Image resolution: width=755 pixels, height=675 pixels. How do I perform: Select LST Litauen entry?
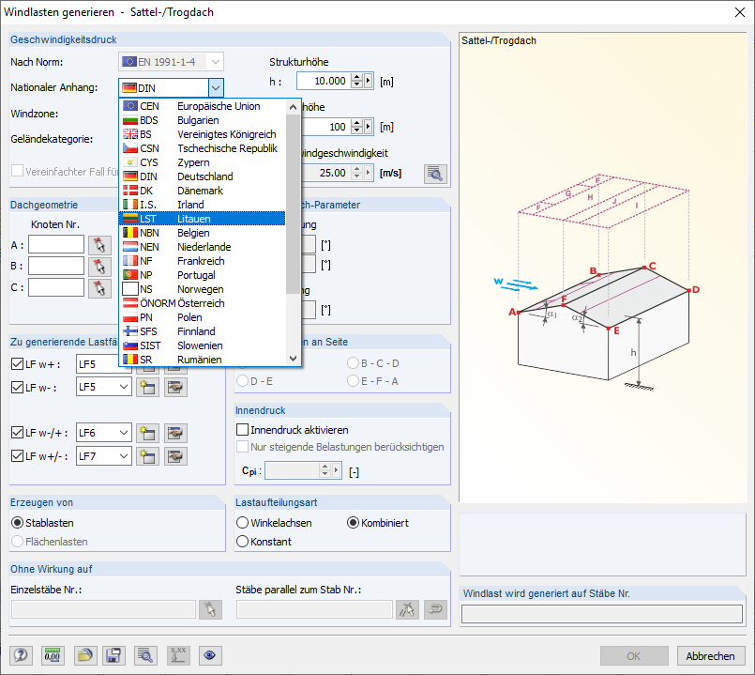point(203,219)
